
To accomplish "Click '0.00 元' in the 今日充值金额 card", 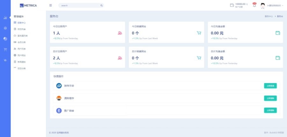I will 217,33.
